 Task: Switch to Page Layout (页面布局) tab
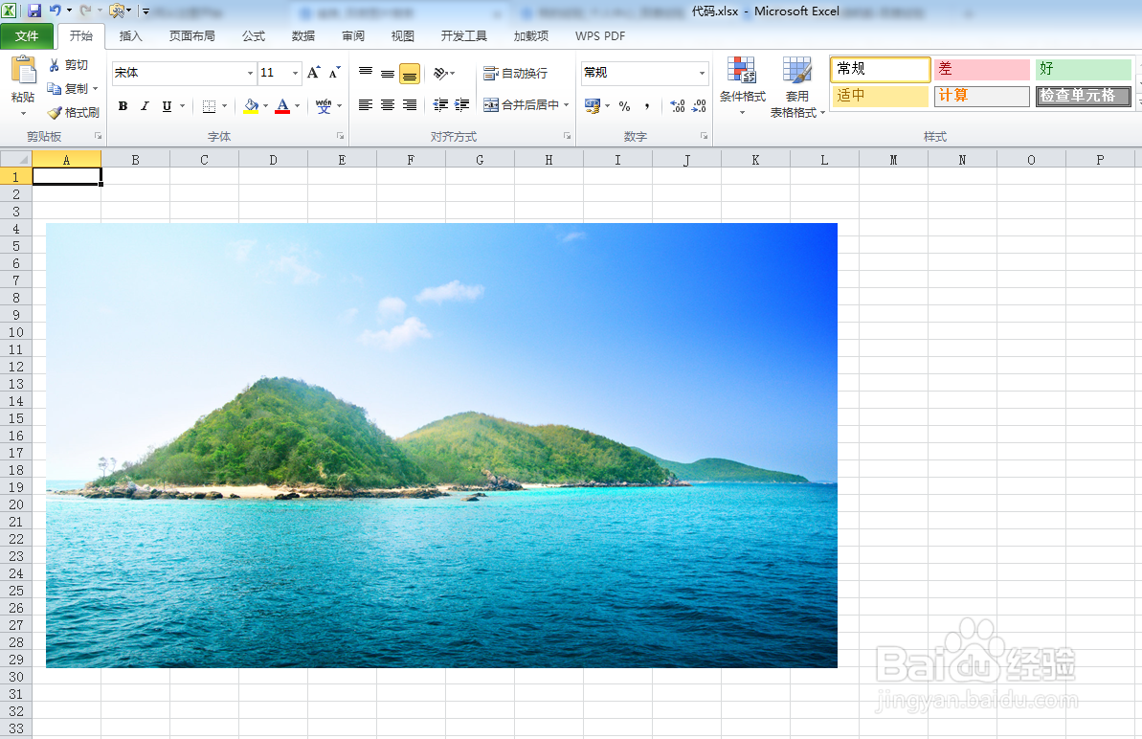click(191, 35)
